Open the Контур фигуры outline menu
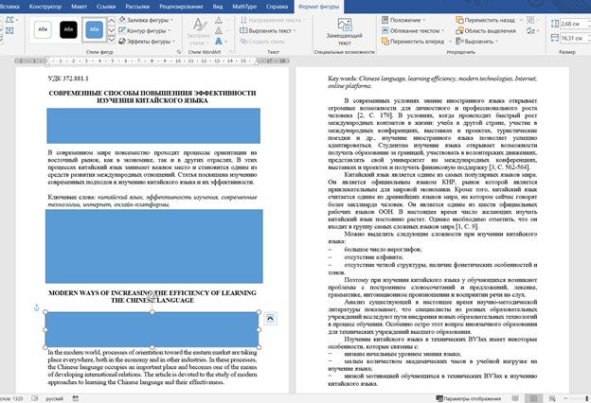 145,30
